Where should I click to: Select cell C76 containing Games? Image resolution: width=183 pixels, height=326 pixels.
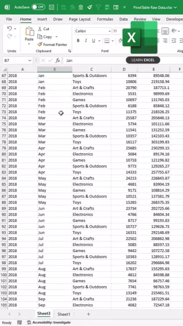[91, 130]
